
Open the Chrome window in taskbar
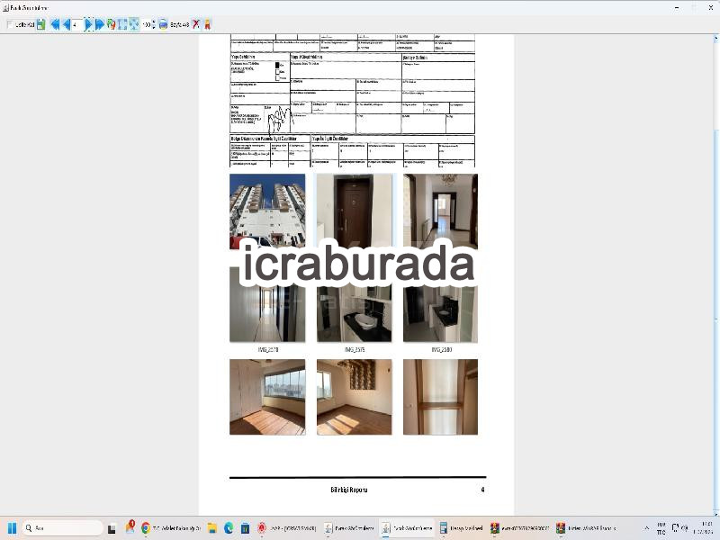[171, 528]
